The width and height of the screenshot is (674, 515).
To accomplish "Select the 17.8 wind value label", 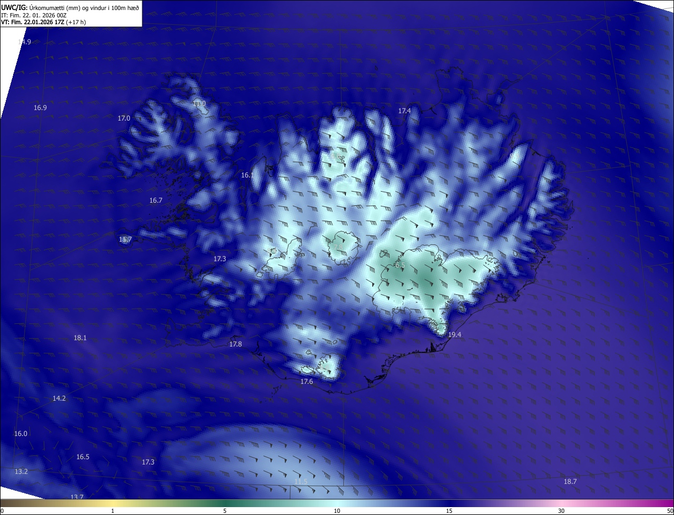I will click(235, 344).
